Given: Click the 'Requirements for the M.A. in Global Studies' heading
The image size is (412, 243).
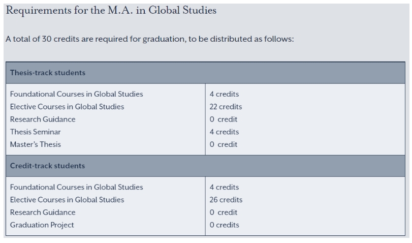Looking at the screenshot, I should click(111, 11).
